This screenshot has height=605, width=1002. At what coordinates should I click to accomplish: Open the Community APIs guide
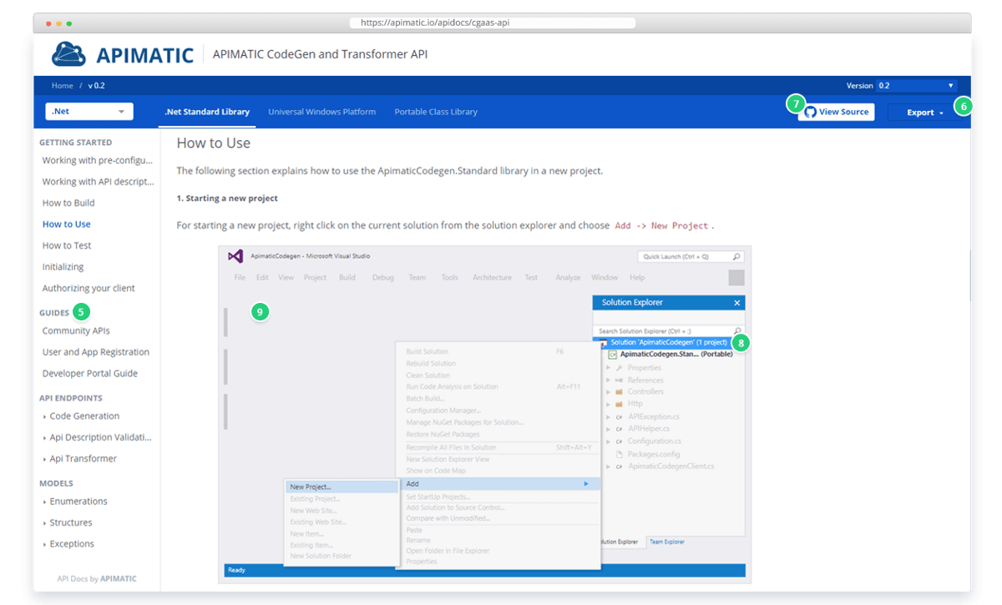[76, 331]
